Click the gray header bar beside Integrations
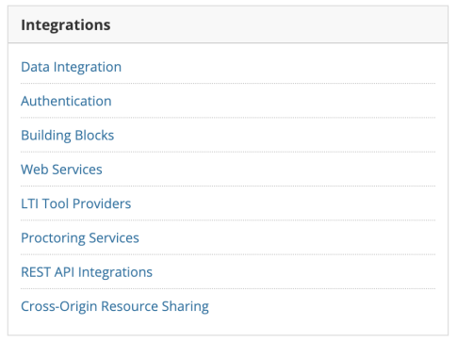The image size is (457, 341). (278, 24)
